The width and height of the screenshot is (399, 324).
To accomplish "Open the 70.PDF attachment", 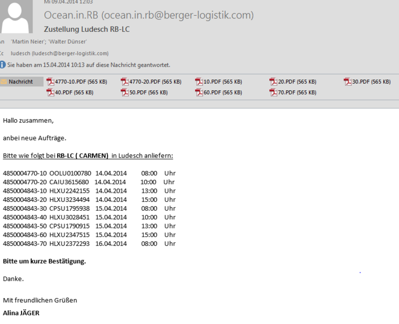I will (x=293, y=92).
